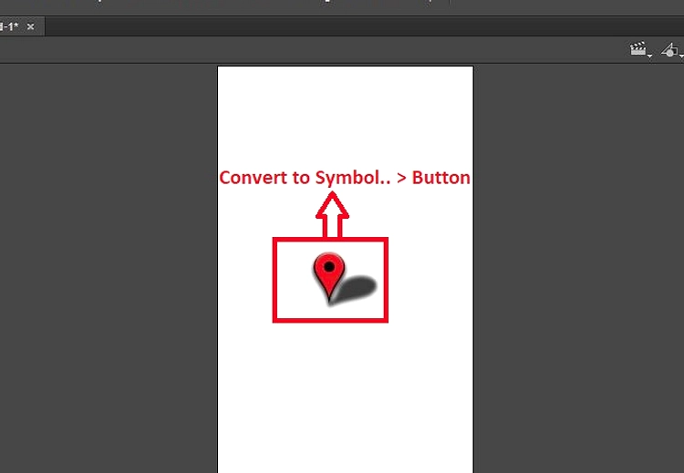Select the red map pin on stage
684x473 pixels.
click(329, 276)
